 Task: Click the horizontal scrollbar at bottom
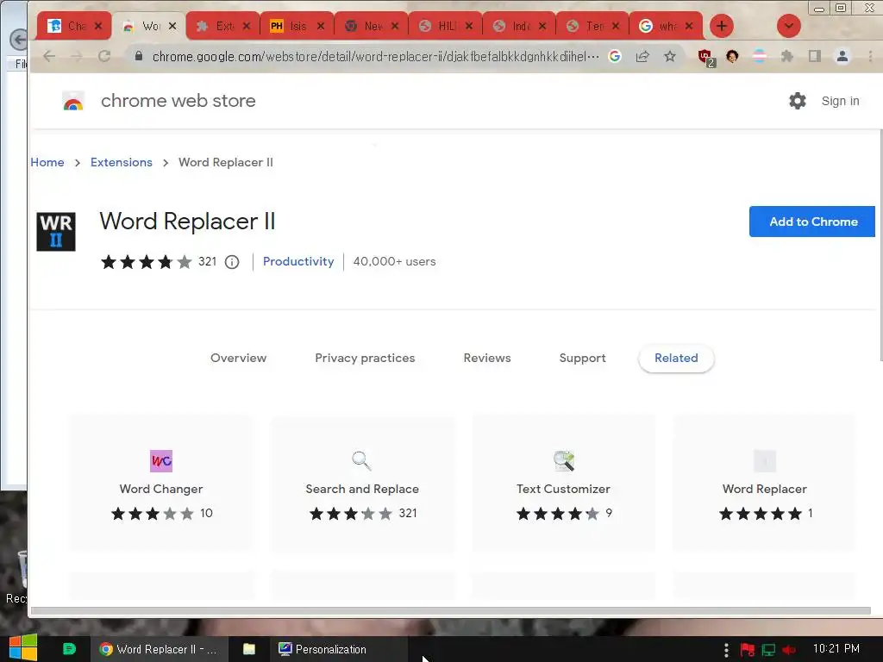point(450,611)
